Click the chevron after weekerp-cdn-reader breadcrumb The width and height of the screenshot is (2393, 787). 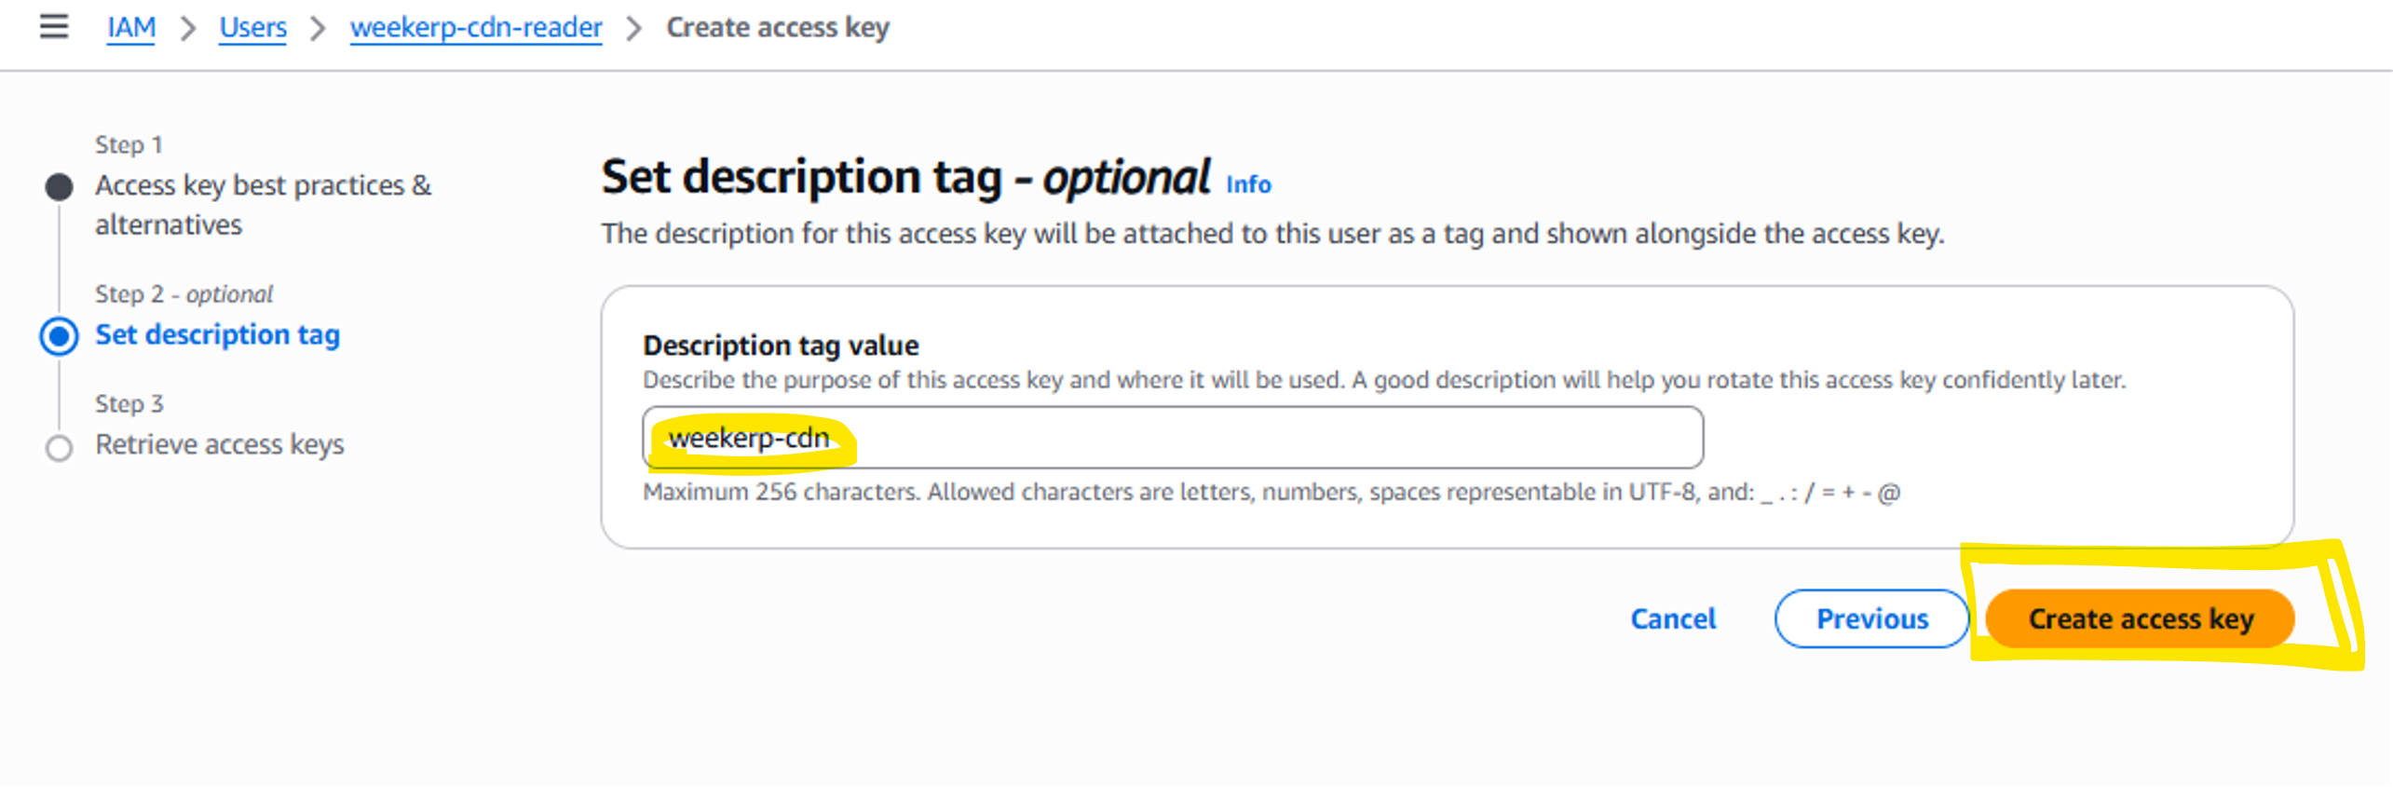[x=634, y=29]
